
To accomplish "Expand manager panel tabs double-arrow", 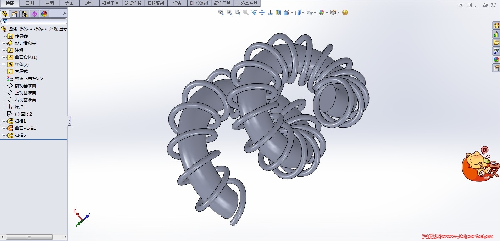I will 64,14.
